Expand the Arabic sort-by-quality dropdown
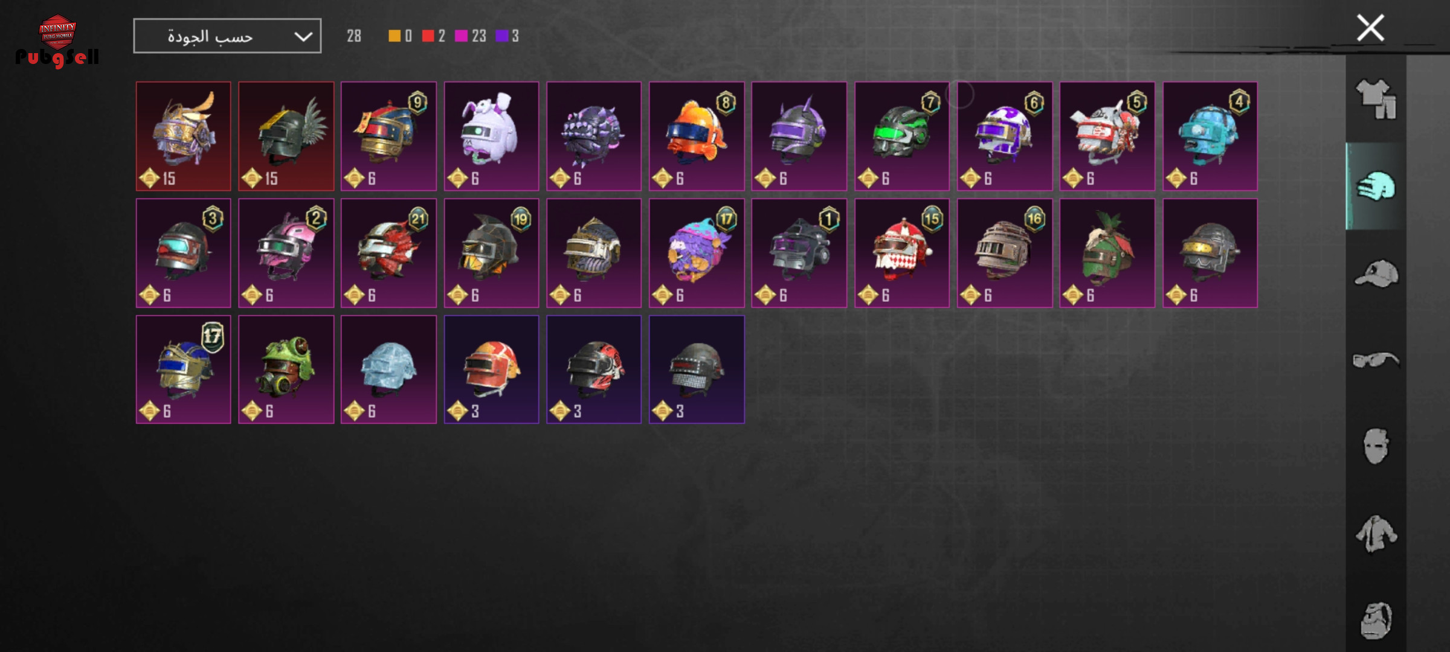 click(x=227, y=36)
